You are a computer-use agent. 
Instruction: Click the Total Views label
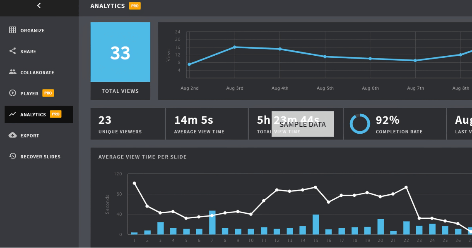click(120, 91)
